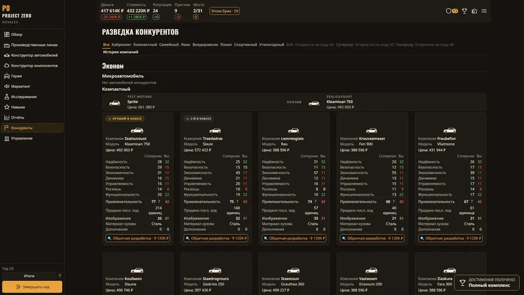524x295 pixels.
Task: Click the Leovreogiaix card car image
Action: (294, 130)
